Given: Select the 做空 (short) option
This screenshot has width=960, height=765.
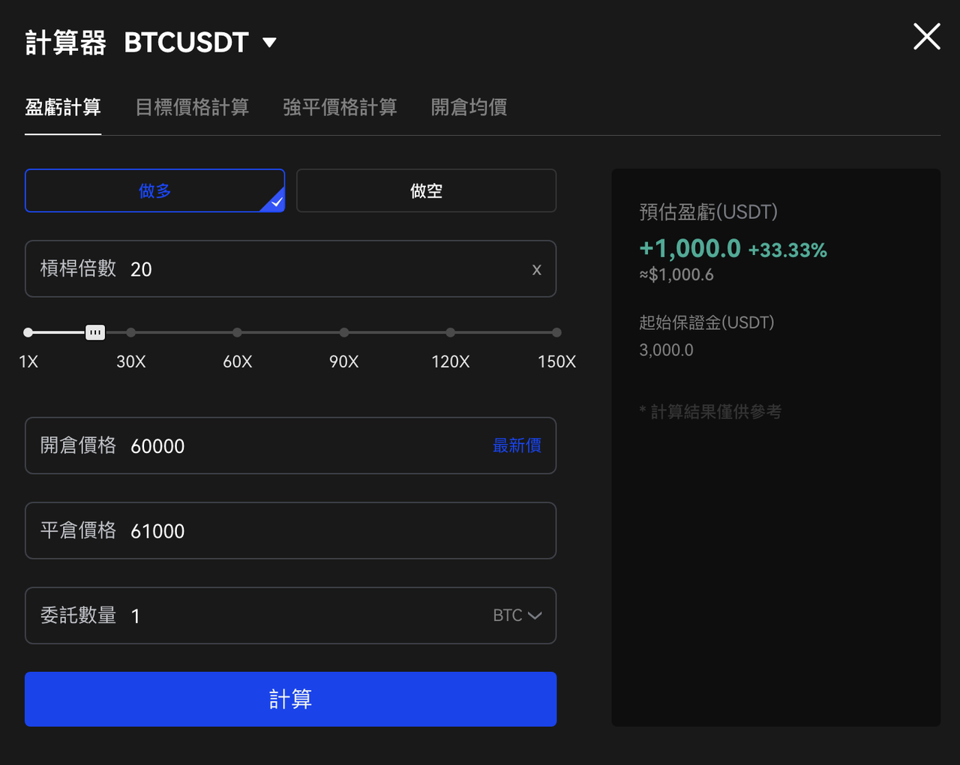Looking at the screenshot, I should (426, 190).
